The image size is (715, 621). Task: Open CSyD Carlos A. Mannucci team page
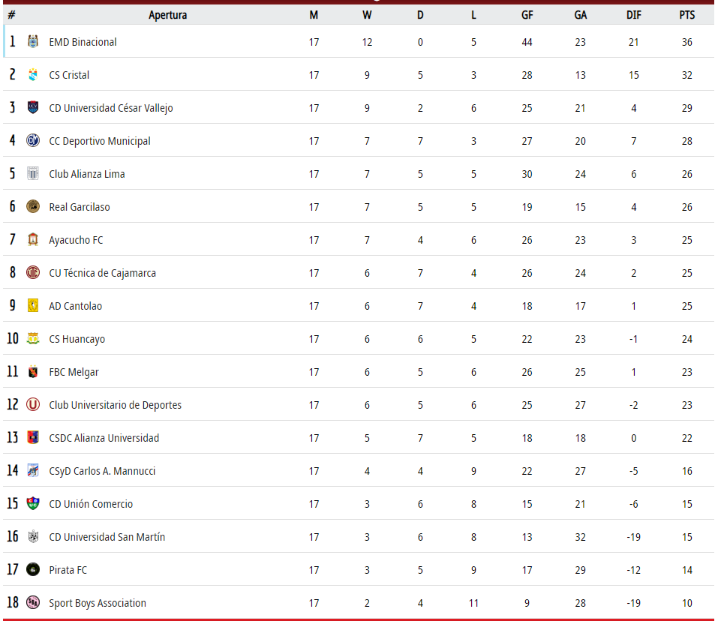pos(102,471)
